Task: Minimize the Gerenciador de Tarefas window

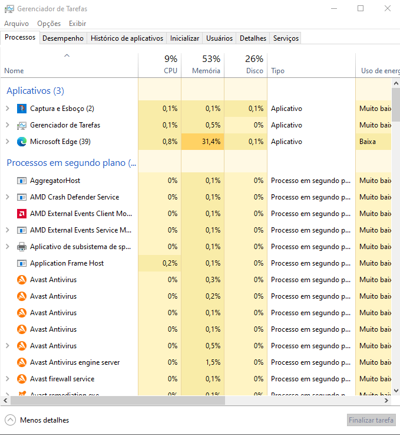Action: [x=334, y=9]
